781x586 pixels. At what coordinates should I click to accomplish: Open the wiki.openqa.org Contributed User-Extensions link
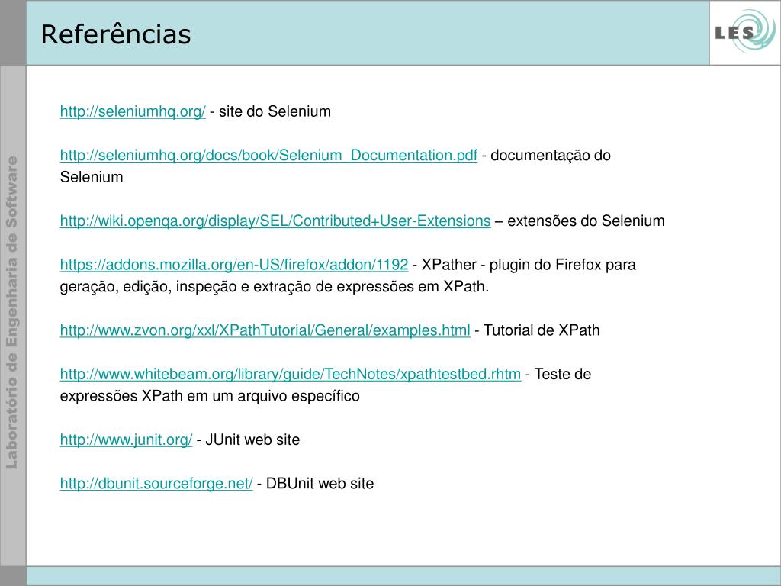point(275,221)
